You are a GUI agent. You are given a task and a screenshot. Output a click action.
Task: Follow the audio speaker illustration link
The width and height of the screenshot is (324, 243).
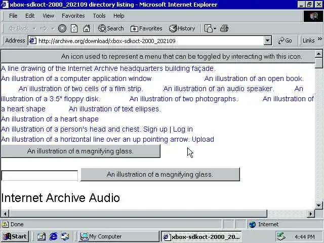pos(219,89)
